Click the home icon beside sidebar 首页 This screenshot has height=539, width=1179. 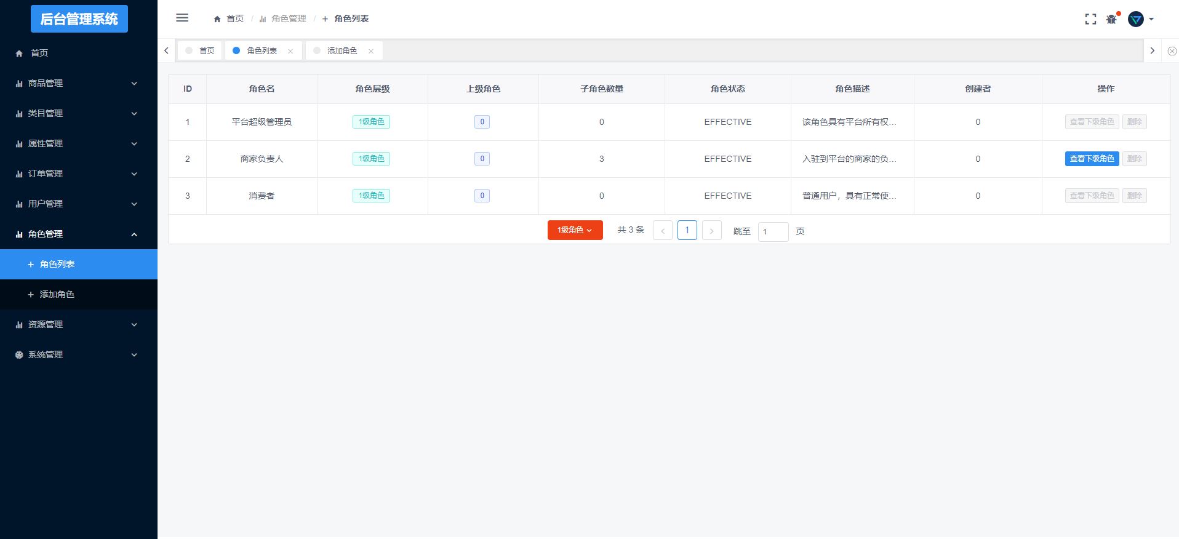(x=19, y=54)
